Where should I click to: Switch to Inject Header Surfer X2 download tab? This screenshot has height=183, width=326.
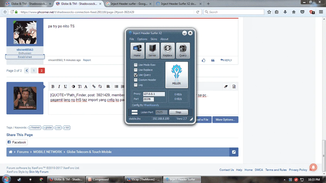[179, 4]
